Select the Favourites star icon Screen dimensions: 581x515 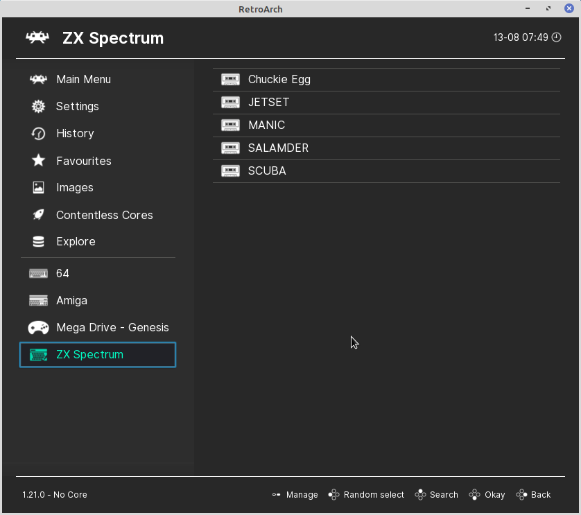tap(37, 160)
